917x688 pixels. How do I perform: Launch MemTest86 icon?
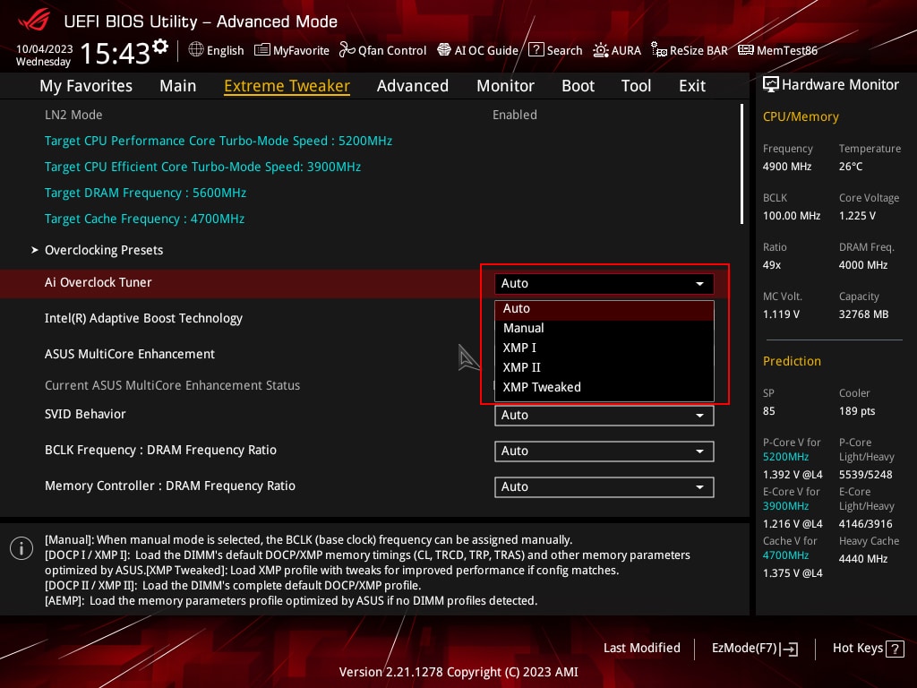coord(746,50)
